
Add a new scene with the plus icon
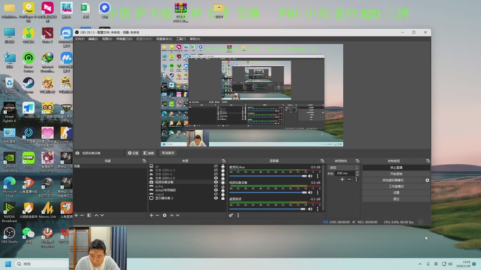pos(76,215)
